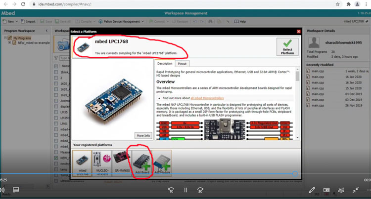Screen dimensions: 371x199
Task: Open all mbed Microcontrollers link
Action: [207, 98]
